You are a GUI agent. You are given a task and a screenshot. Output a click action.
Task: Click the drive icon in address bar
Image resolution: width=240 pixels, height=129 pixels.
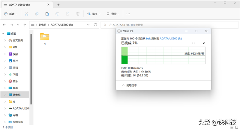33,25
